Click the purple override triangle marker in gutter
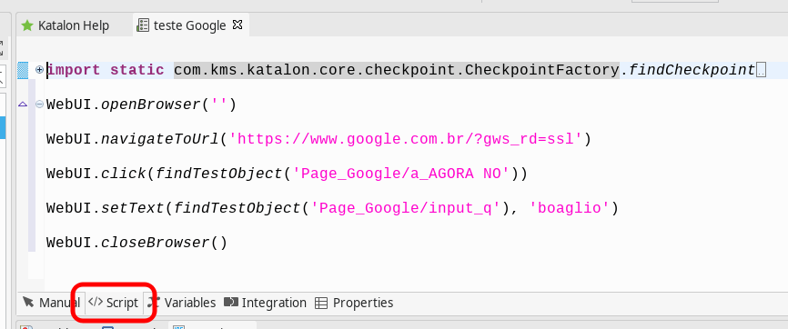Image resolution: width=788 pixels, height=329 pixels. (23, 105)
